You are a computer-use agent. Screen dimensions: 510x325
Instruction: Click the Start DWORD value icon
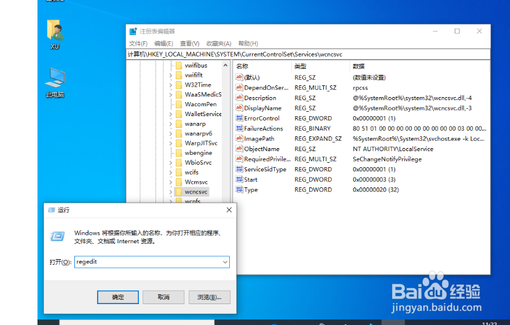tap(239, 179)
